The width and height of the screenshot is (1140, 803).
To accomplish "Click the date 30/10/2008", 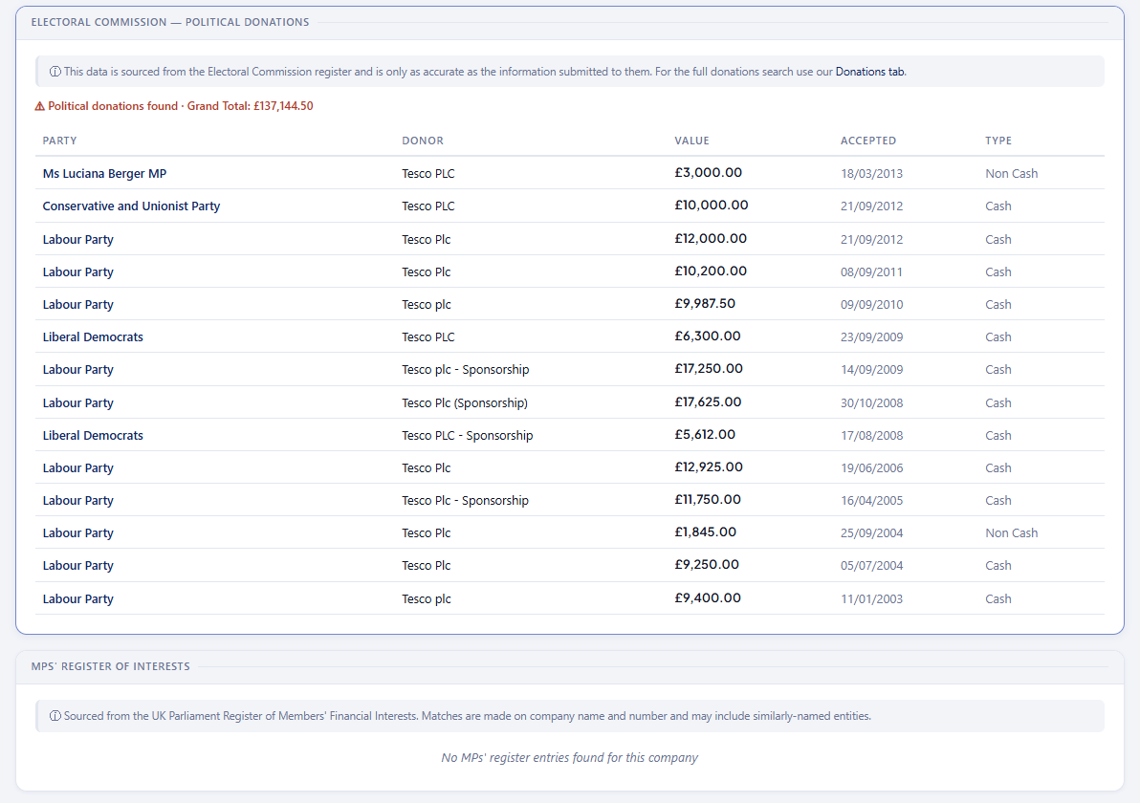I will pos(871,402).
